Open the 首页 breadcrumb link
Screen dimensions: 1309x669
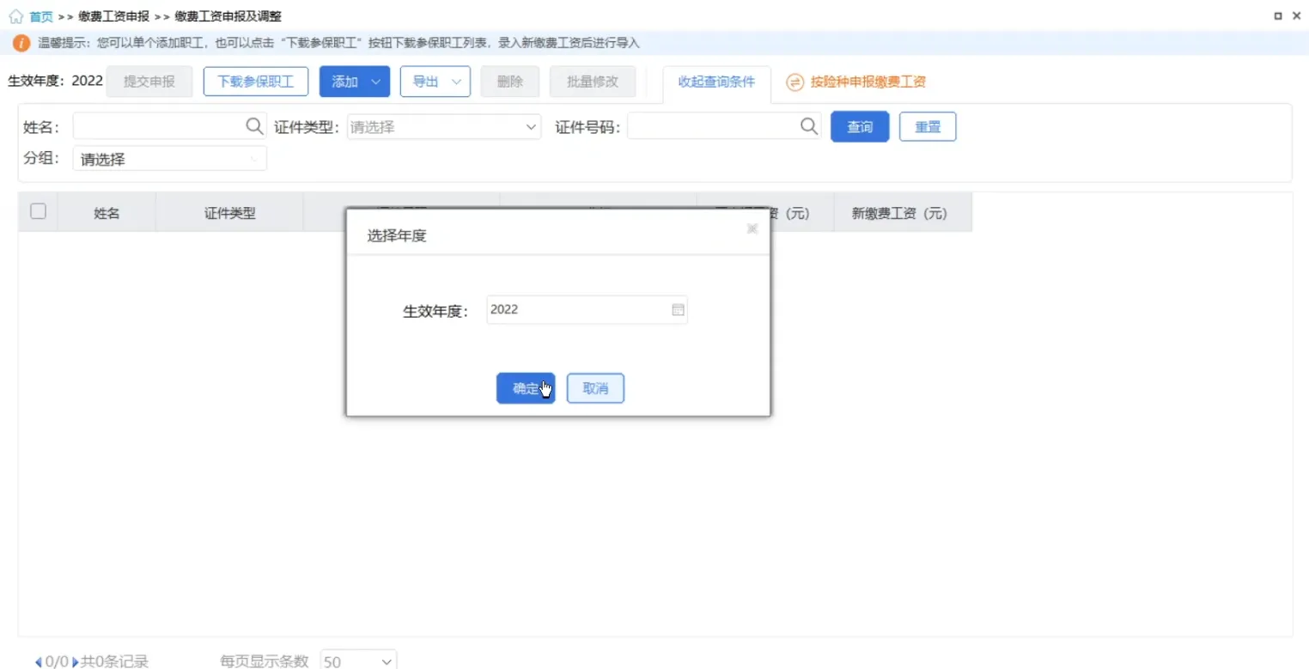pyautogui.click(x=40, y=16)
